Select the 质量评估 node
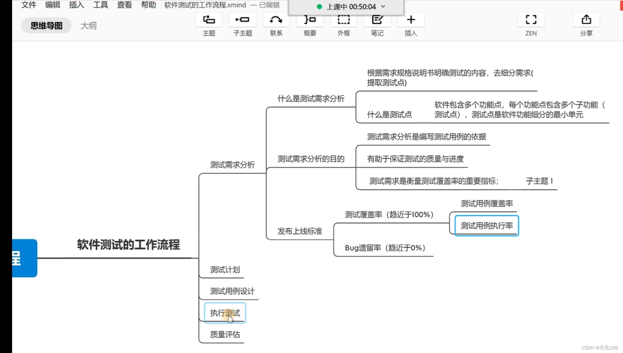Image resolution: width=623 pixels, height=353 pixels. pyautogui.click(x=225, y=334)
